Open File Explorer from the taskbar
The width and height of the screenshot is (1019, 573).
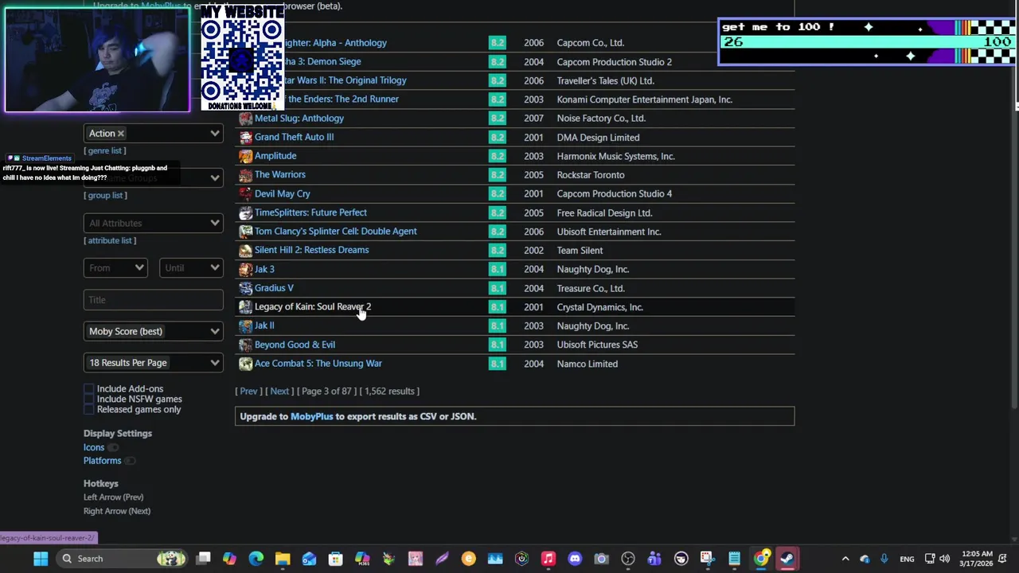[283, 559]
